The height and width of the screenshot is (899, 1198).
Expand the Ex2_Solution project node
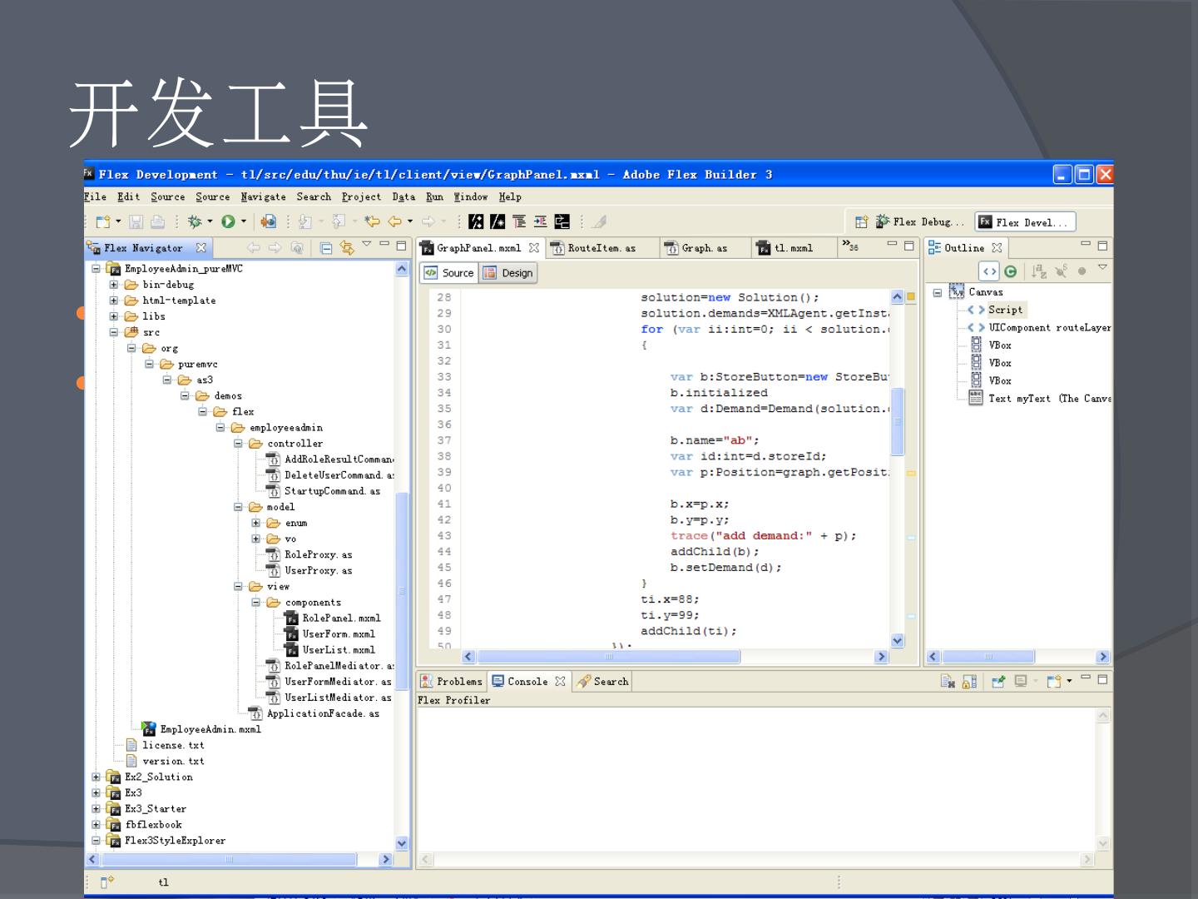[x=97, y=777]
